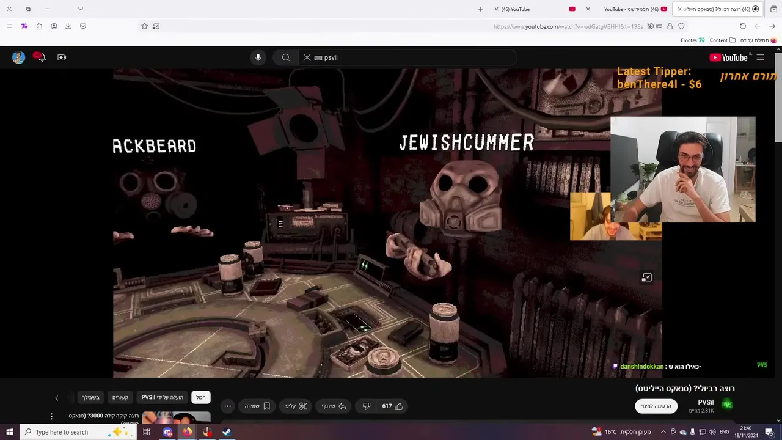Open the Pocket save icon
The height and width of the screenshot is (440, 782).
(x=83, y=26)
